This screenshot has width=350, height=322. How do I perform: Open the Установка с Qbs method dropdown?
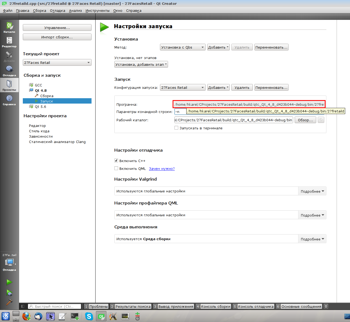[183, 47]
